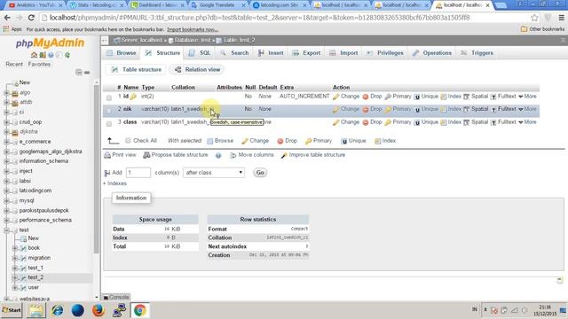Select user table in tree
Image resolution: width=568 pixels, height=319 pixels.
pos(34,287)
